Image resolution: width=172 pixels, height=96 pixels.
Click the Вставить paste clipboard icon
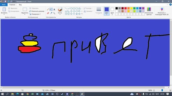[4, 9]
